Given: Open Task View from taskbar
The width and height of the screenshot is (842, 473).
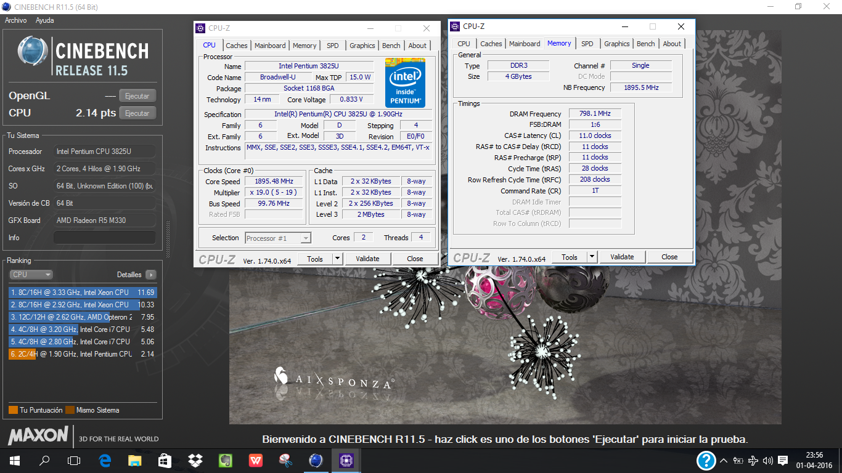Looking at the screenshot, I should point(74,460).
